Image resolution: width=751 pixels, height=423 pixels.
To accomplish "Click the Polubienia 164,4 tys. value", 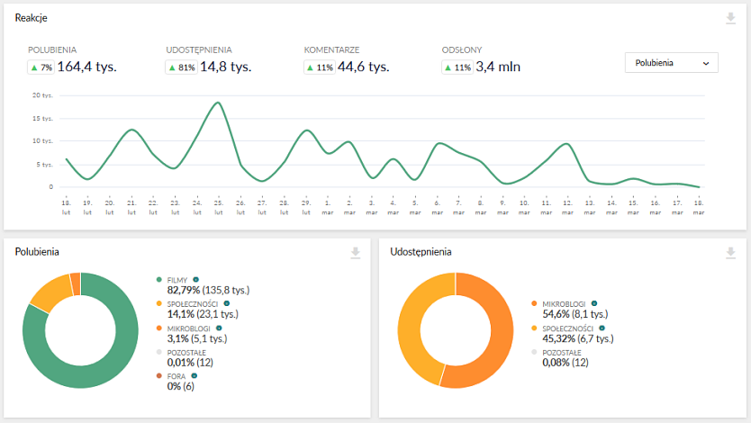I will point(87,67).
